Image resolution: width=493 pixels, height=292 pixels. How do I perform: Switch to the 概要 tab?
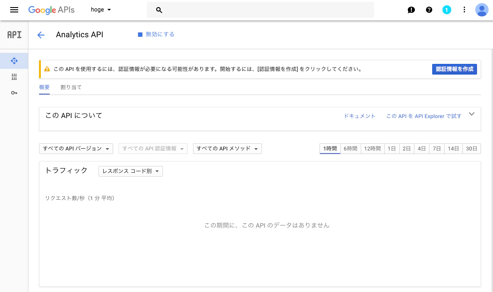44,87
